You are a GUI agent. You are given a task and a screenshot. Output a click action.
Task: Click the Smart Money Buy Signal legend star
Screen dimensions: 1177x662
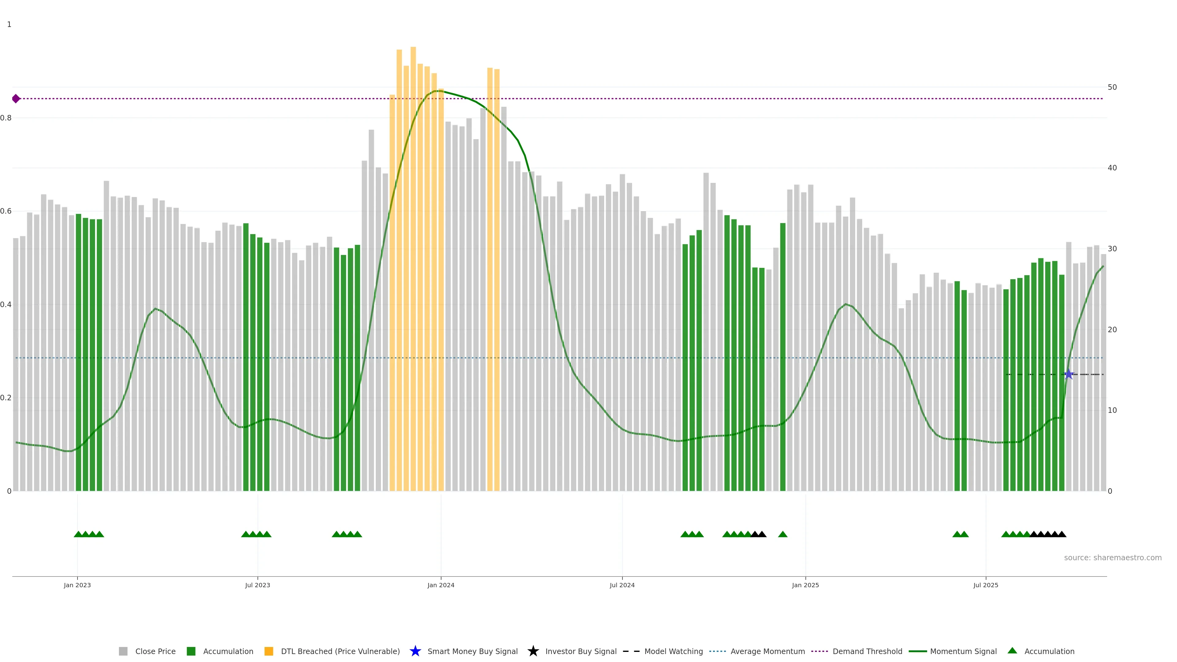click(415, 651)
